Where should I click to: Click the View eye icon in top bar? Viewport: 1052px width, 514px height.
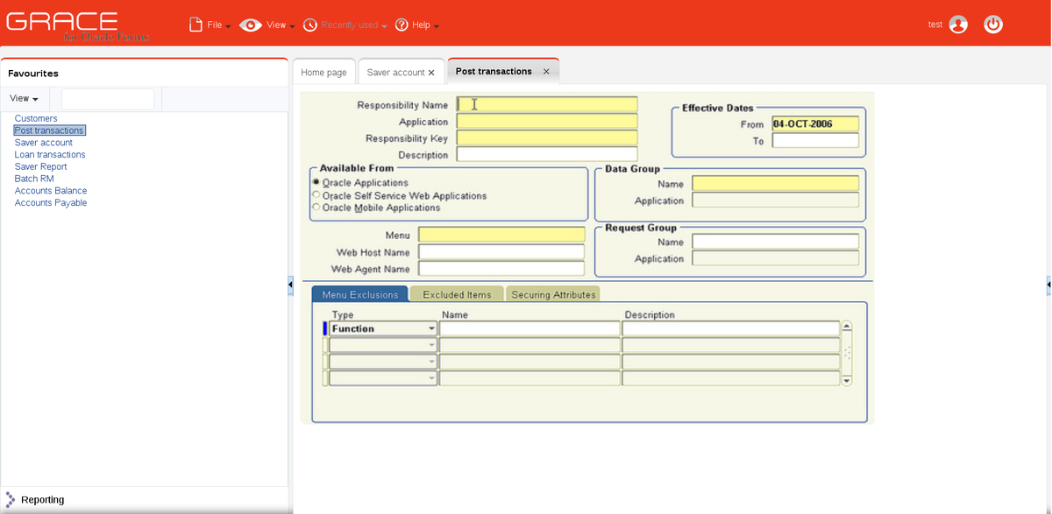pos(249,25)
